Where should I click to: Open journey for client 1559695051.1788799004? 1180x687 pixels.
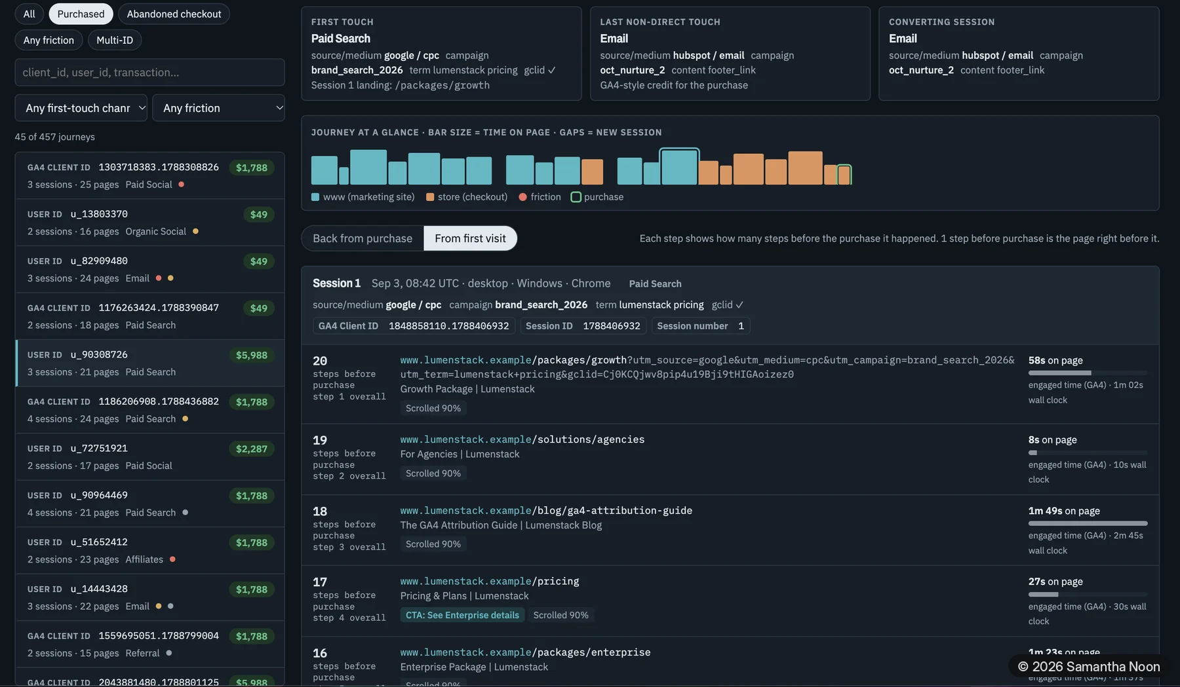coord(149,644)
